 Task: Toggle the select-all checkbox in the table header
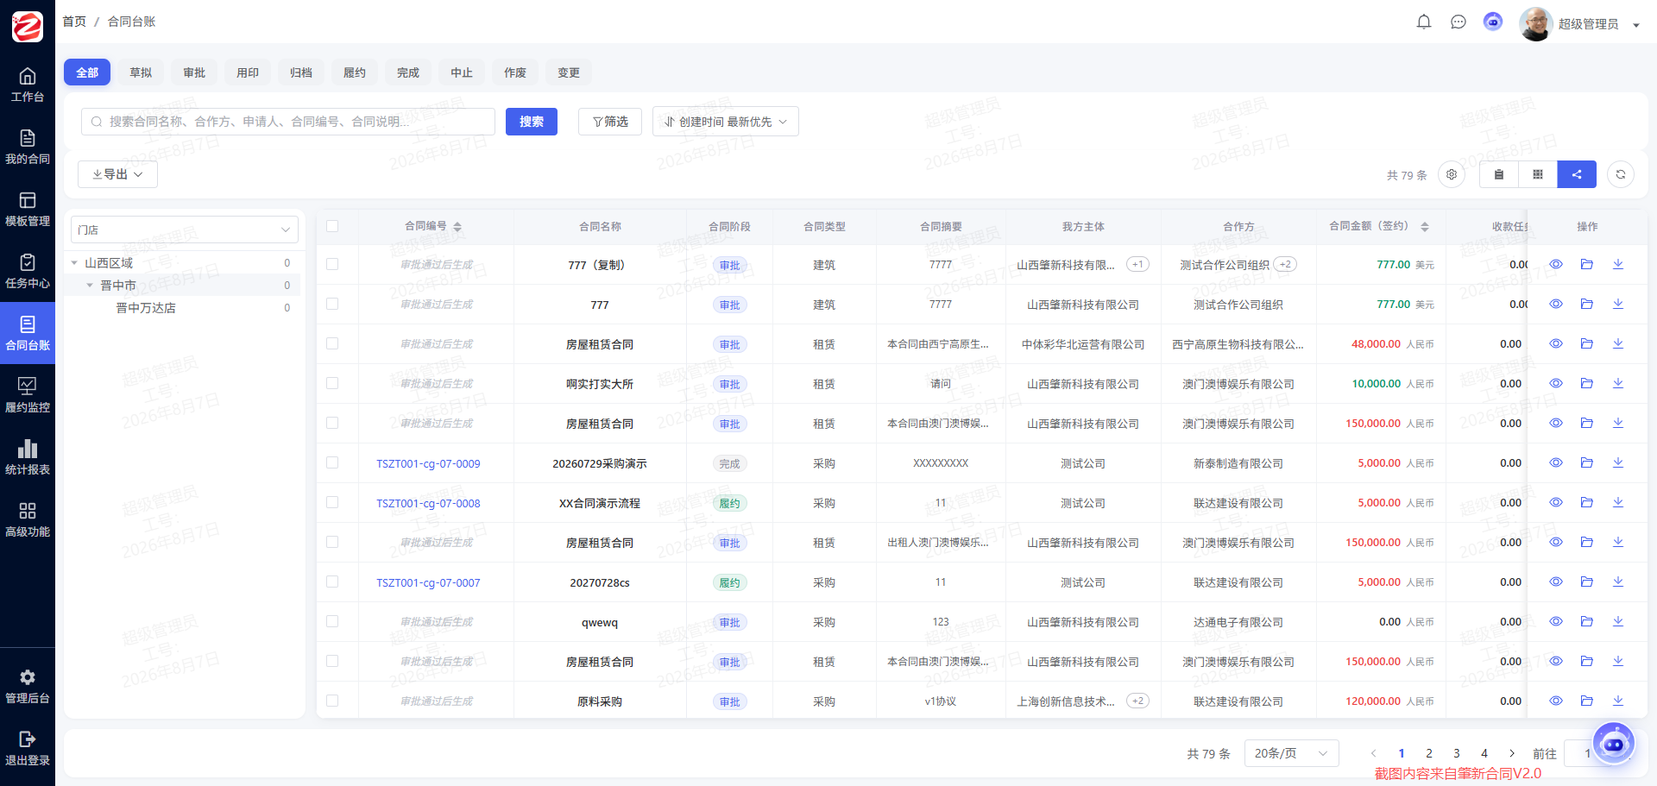(x=332, y=226)
